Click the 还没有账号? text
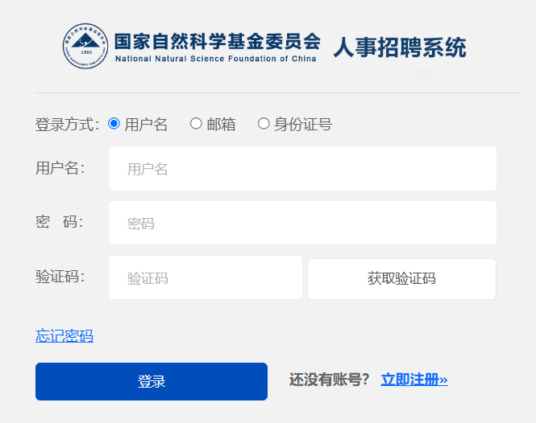The width and height of the screenshot is (536, 423). 329,380
